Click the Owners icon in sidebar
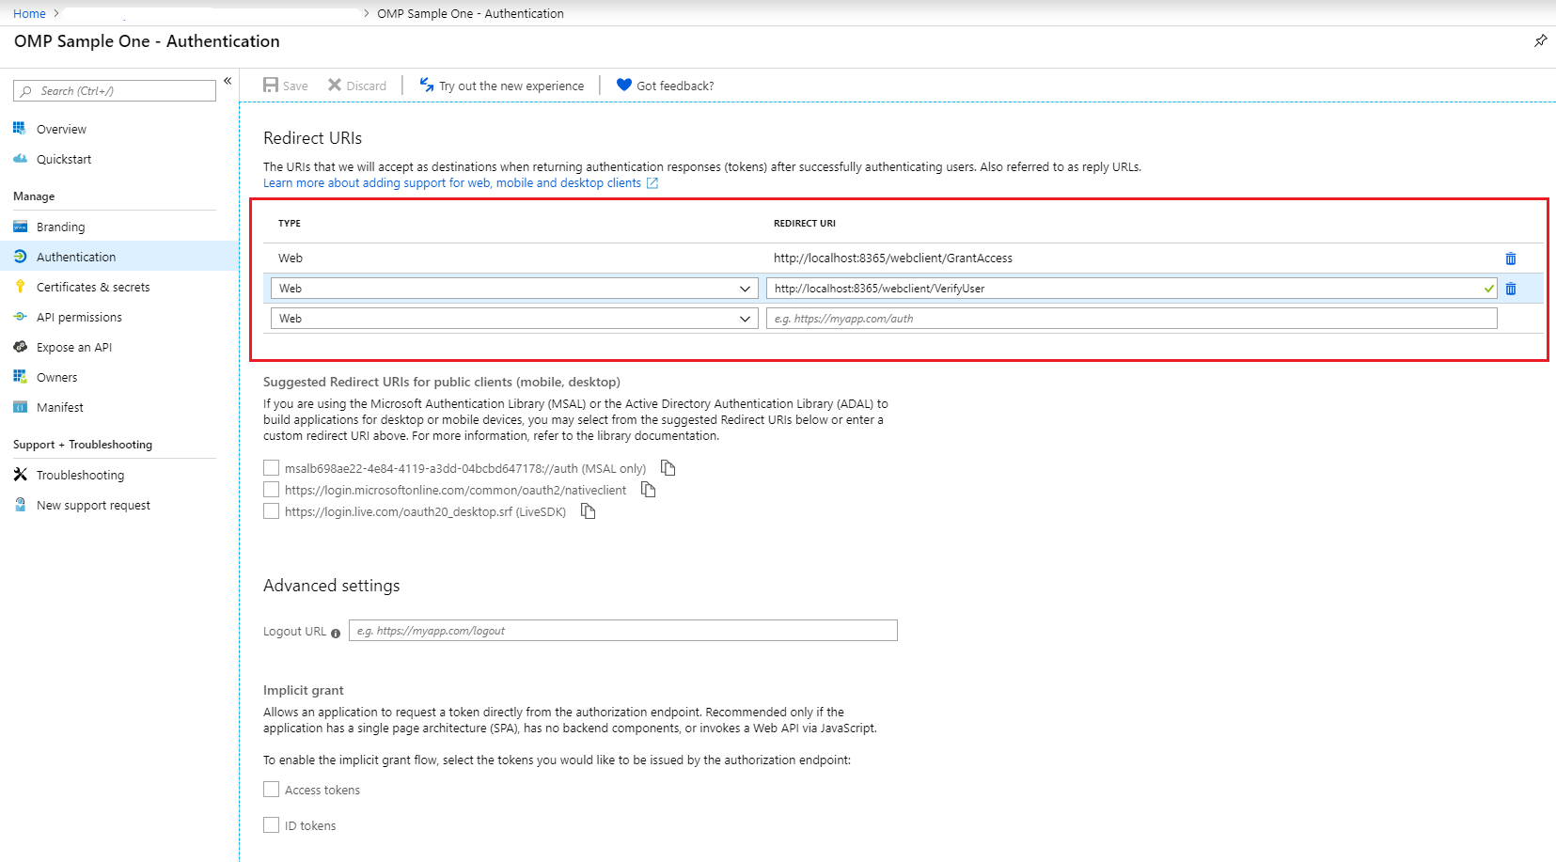The width and height of the screenshot is (1556, 862). 20,377
